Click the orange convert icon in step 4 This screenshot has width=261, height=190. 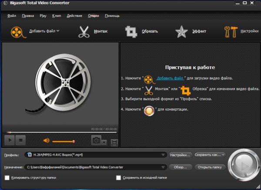point(149,111)
